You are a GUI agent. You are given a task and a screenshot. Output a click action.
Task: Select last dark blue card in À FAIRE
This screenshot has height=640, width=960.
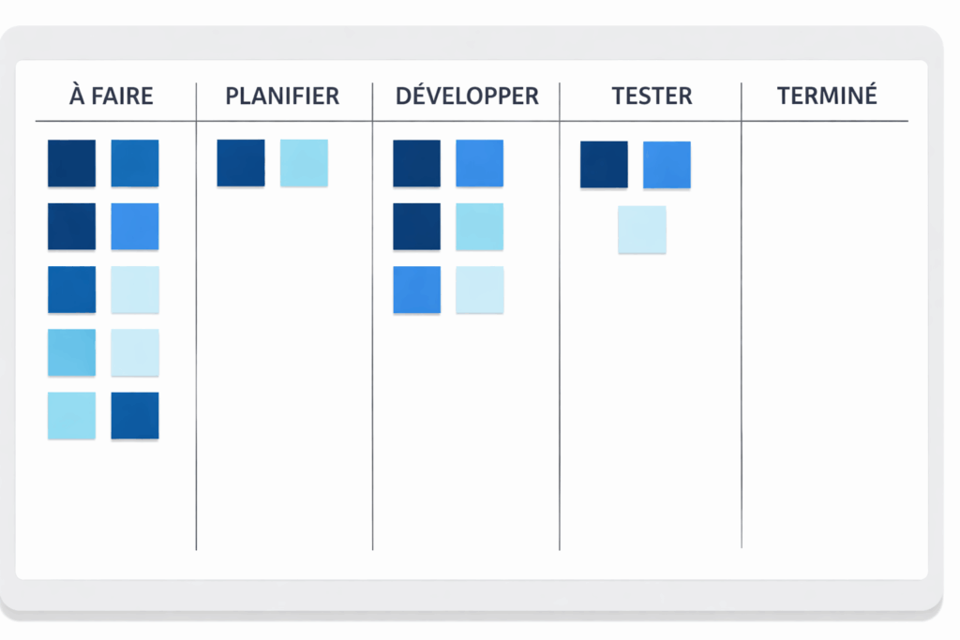[x=135, y=415]
